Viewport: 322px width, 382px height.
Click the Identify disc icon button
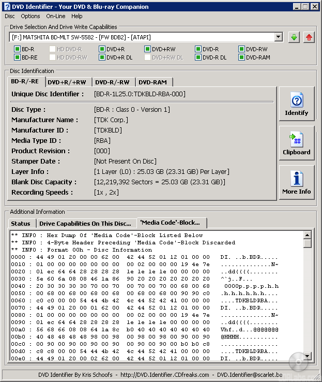296,104
